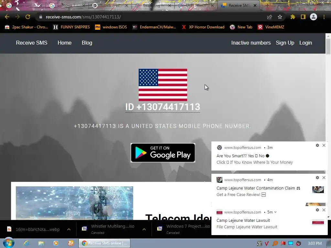Click the round speaker-like tray icon

click(298, 243)
